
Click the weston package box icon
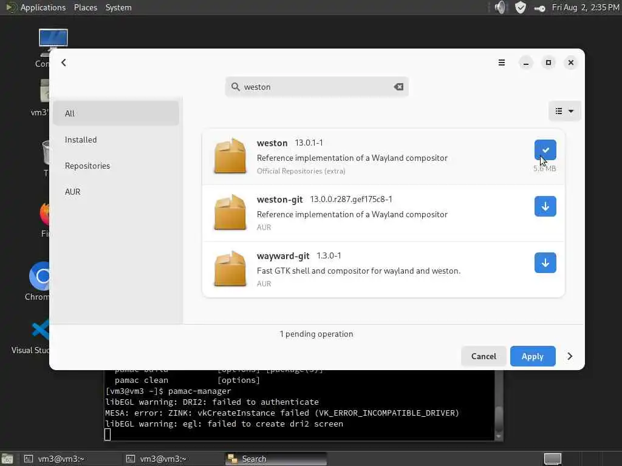tap(230, 156)
